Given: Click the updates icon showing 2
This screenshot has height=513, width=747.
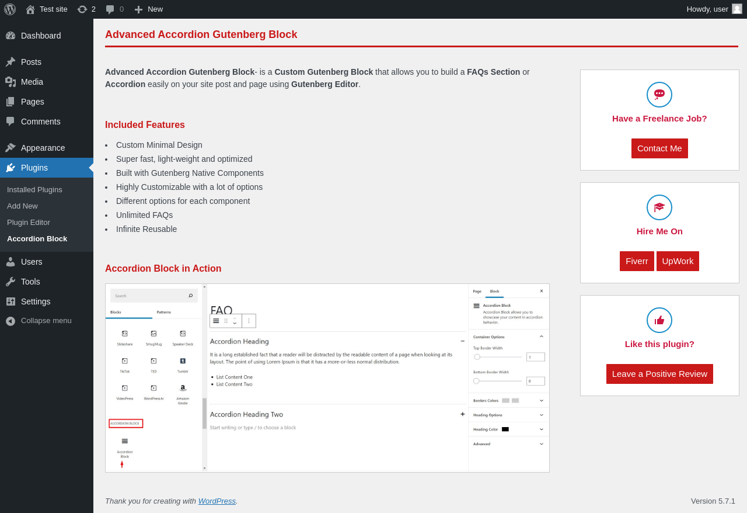Looking at the screenshot, I should click(x=82, y=9).
